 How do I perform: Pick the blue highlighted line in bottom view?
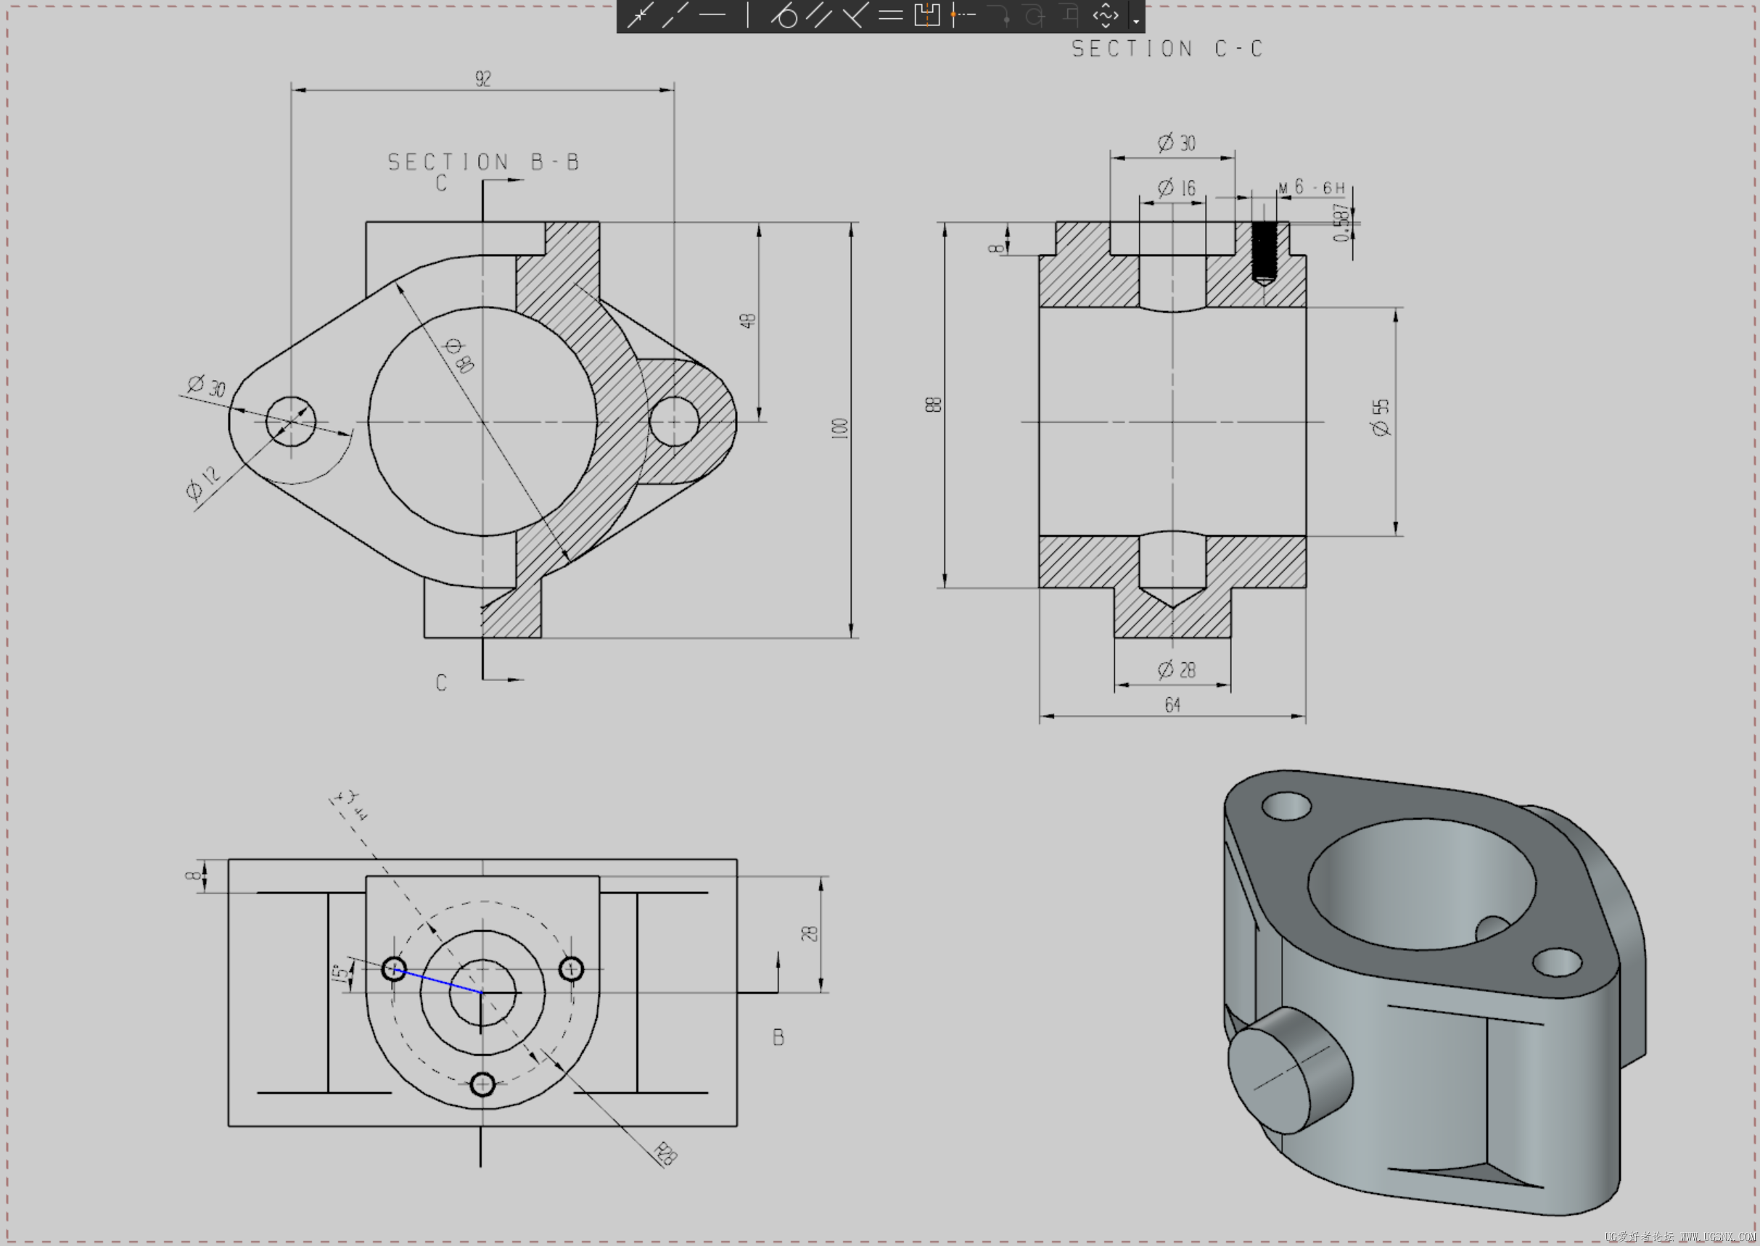439,981
